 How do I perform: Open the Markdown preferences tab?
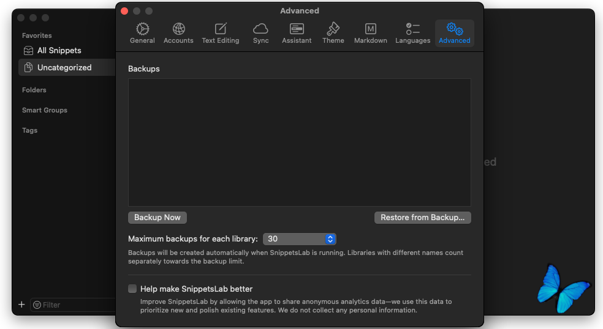pyautogui.click(x=370, y=33)
